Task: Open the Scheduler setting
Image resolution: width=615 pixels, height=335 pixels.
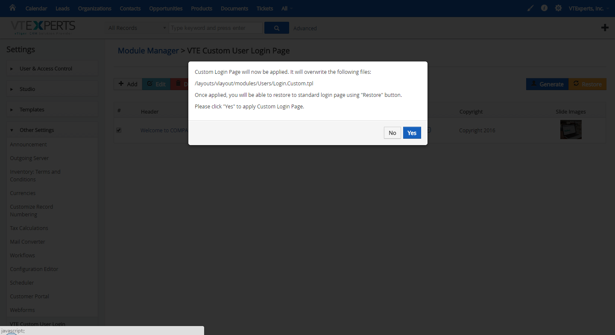Action: click(22, 283)
